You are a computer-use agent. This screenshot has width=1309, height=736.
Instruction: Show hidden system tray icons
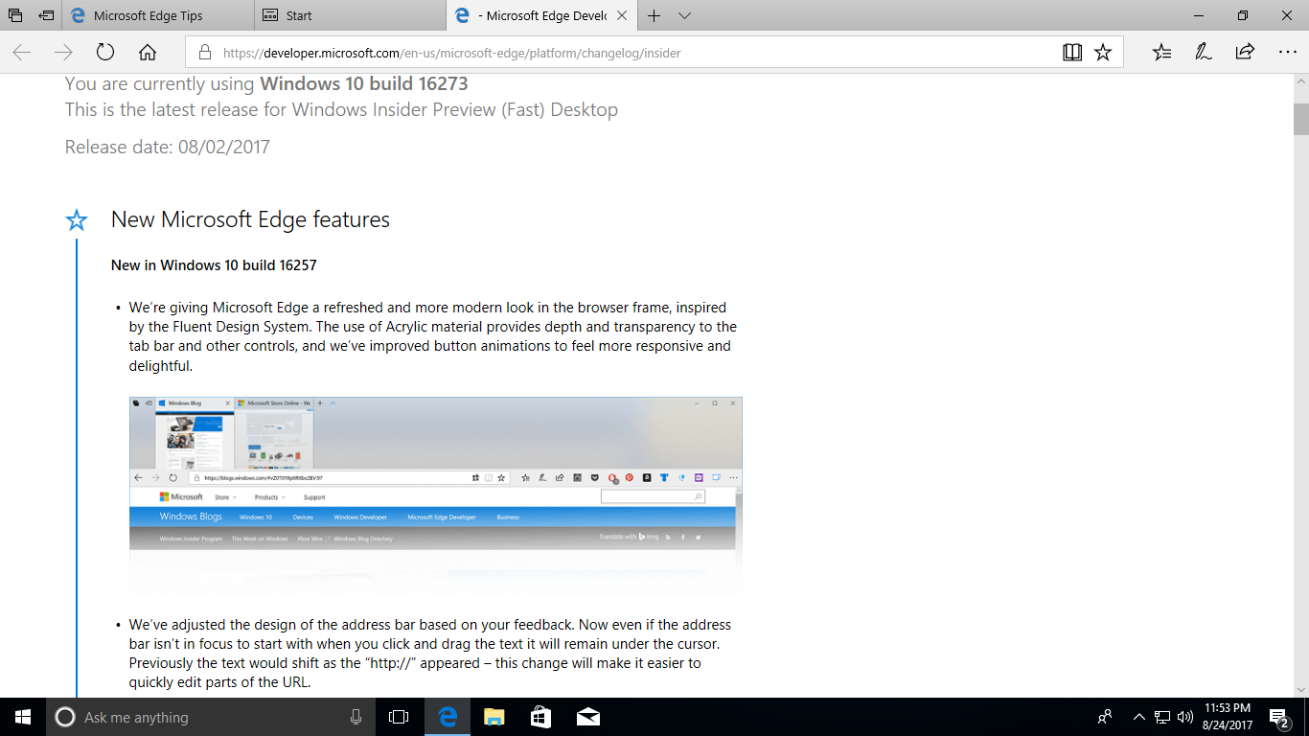[x=1138, y=717]
